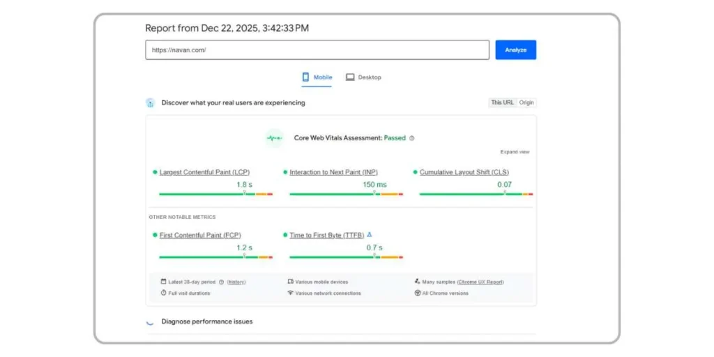Click the TTFB distribution bar
Viewport: 714px width, 357px height.
[x=346, y=257]
